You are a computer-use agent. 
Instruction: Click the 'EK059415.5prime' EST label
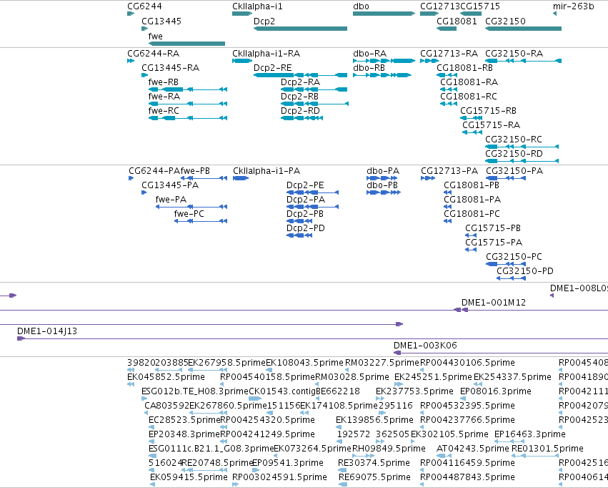coord(189,477)
